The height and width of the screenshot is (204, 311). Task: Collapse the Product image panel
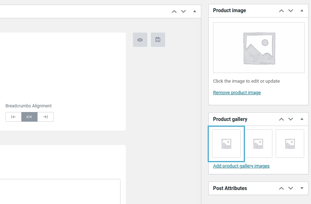[302, 11]
